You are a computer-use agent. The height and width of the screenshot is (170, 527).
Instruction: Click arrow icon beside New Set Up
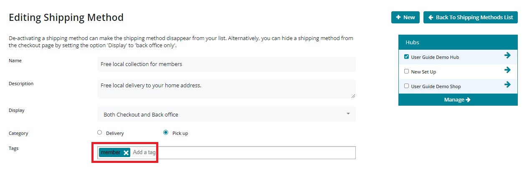pyautogui.click(x=507, y=70)
